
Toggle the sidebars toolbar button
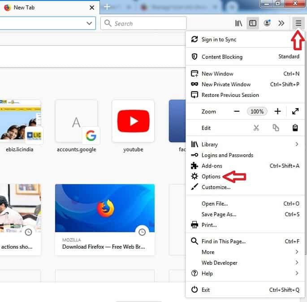coord(253,23)
